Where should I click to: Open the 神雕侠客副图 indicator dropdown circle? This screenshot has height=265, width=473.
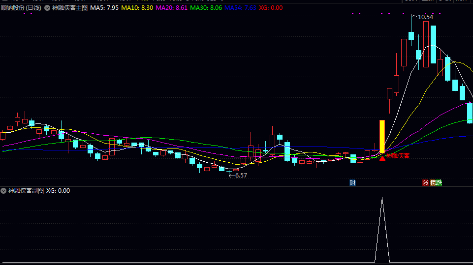pyautogui.click(x=3, y=191)
